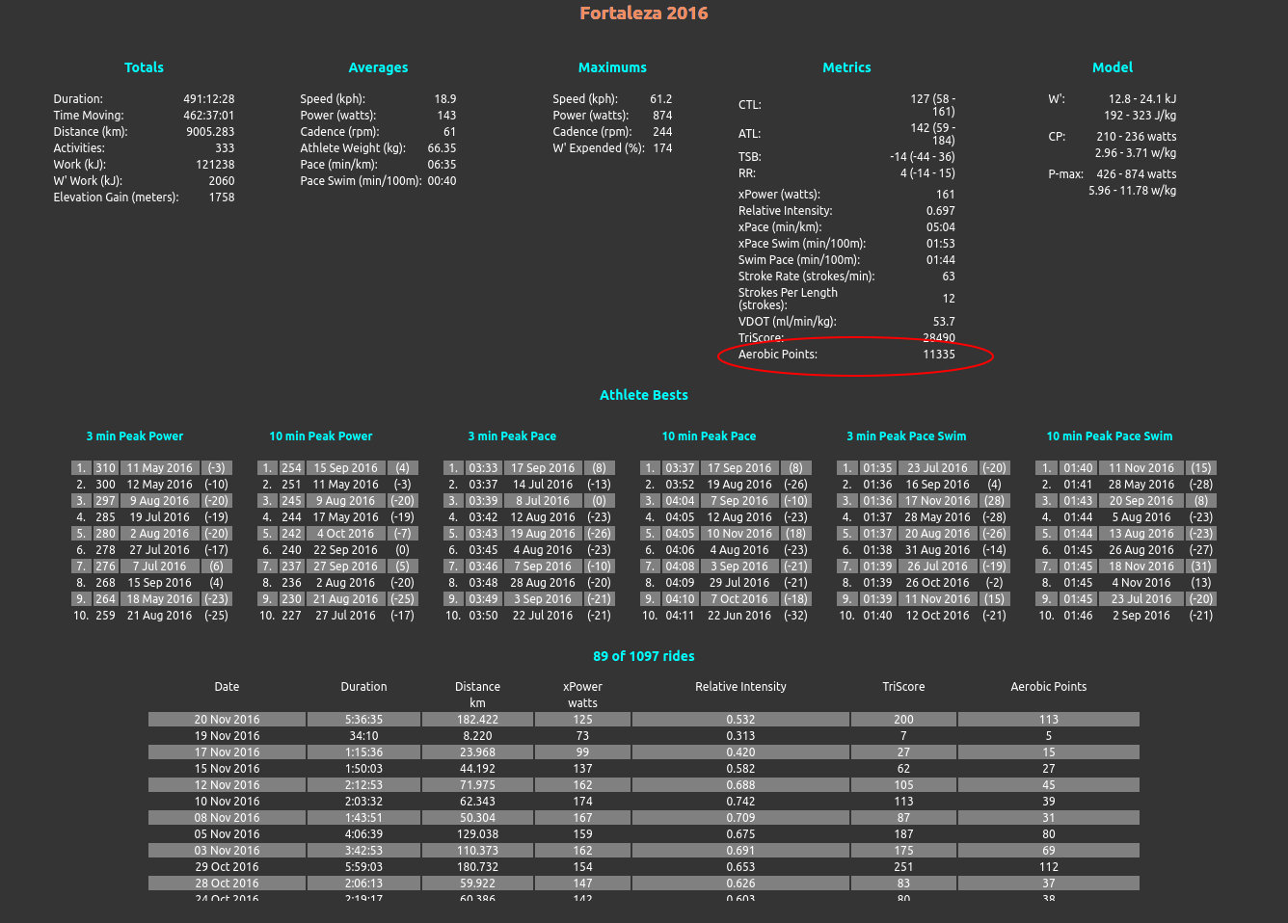Click the 23 Jul 2016 top swim pace entry
The width and height of the screenshot is (1288, 923).
tap(937, 468)
